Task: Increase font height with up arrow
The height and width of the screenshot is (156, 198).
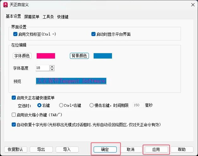Action: coord(52,66)
